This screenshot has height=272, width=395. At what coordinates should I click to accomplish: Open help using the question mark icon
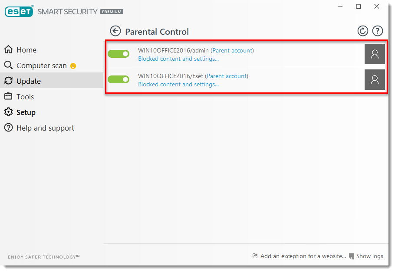click(378, 31)
